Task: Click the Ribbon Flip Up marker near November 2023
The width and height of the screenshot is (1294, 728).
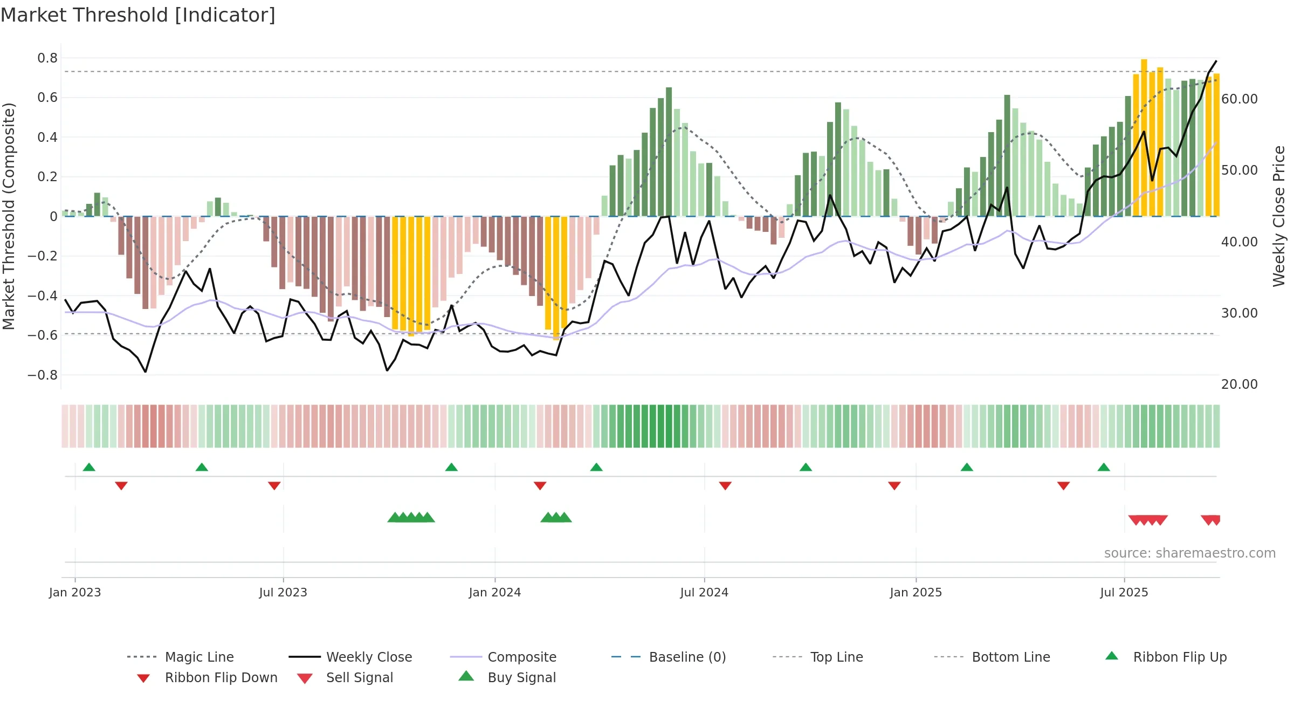Action: point(451,467)
